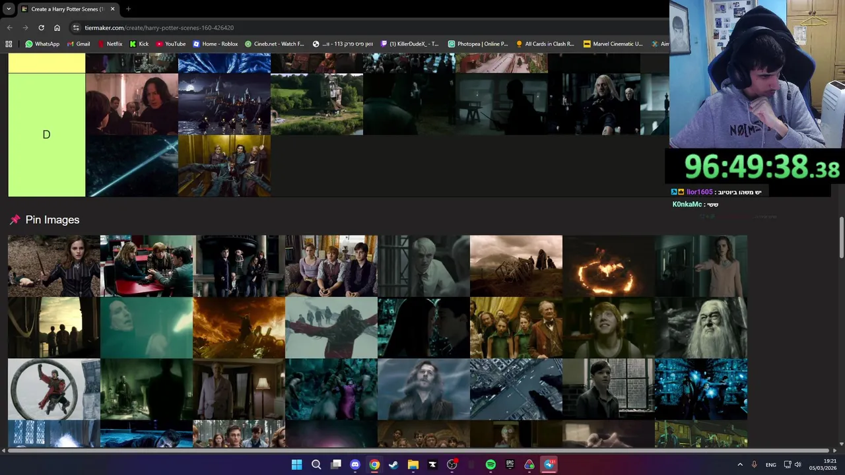Open Discord from the taskbar
This screenshot has height=475, width=845.
point(355,464)
